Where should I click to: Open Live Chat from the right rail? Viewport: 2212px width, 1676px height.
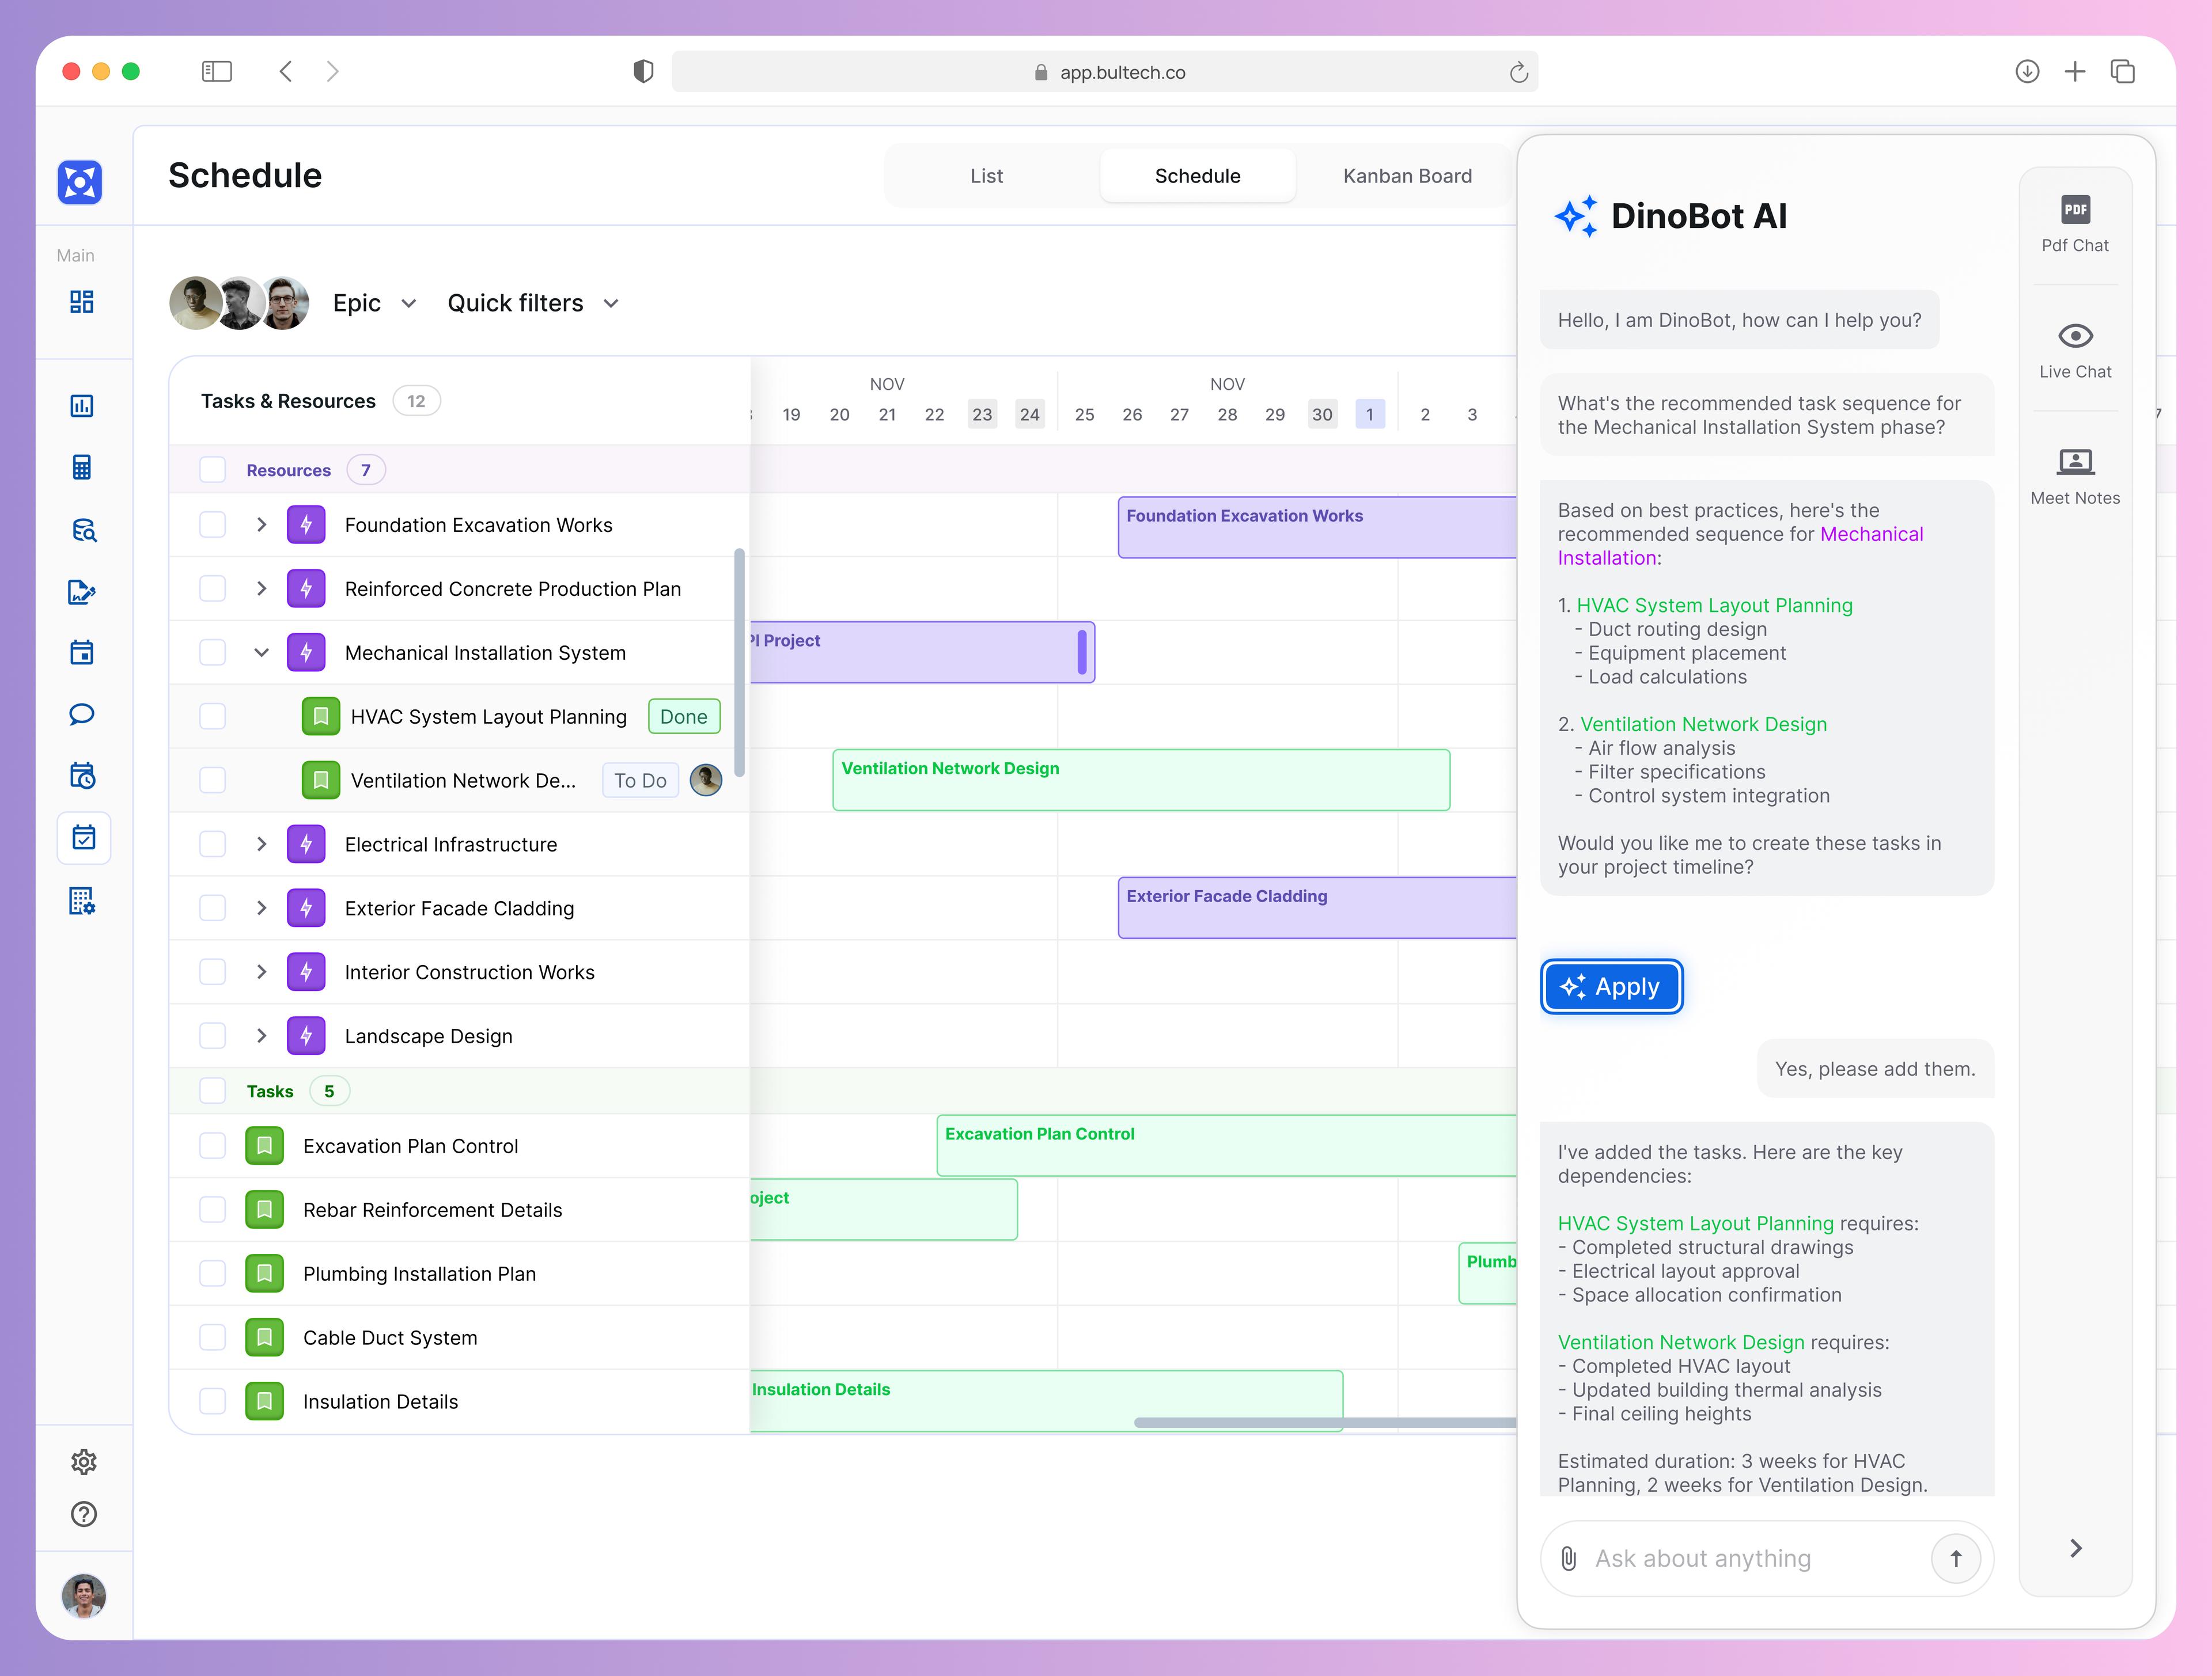tap(2075, 350)
